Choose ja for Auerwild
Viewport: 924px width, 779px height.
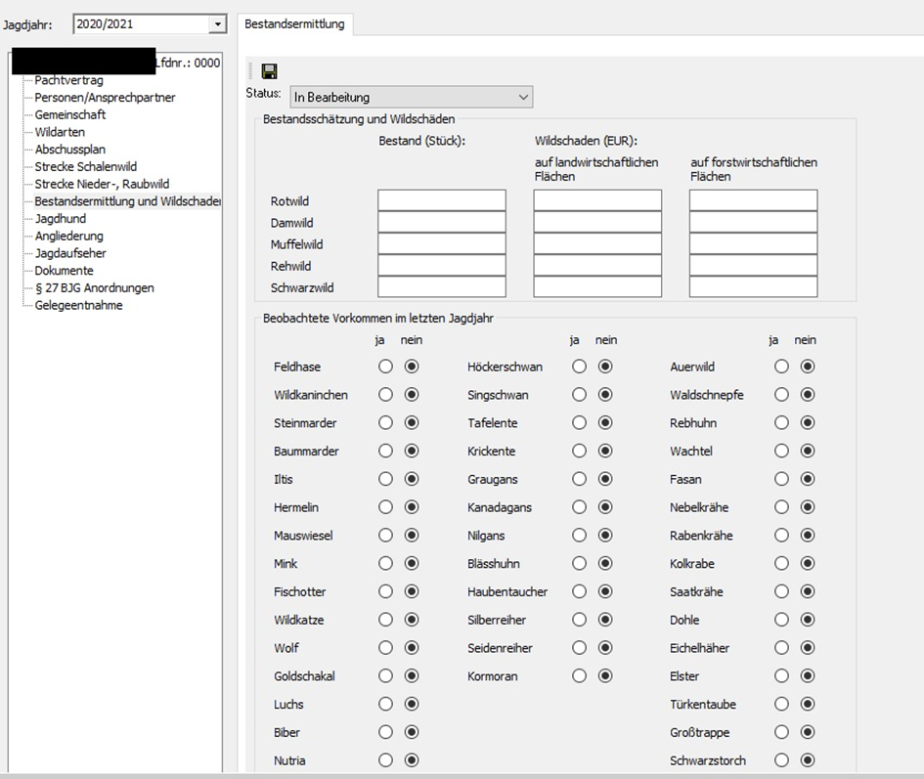point(781,367)
